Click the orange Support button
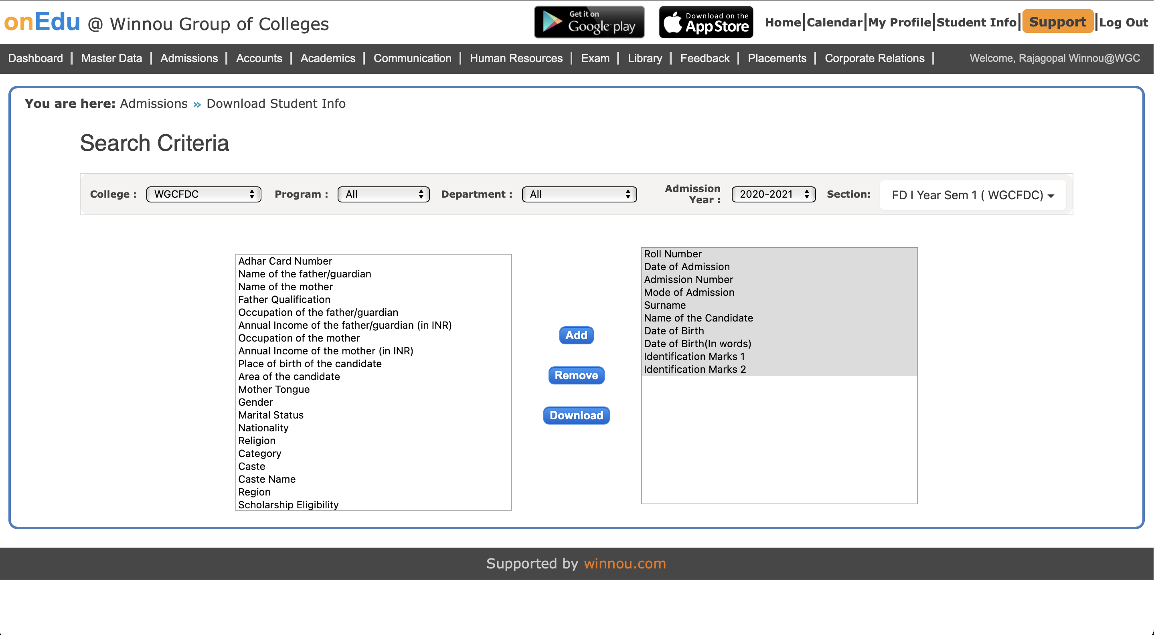1154x635 pixels. [x=1057, y=22]
